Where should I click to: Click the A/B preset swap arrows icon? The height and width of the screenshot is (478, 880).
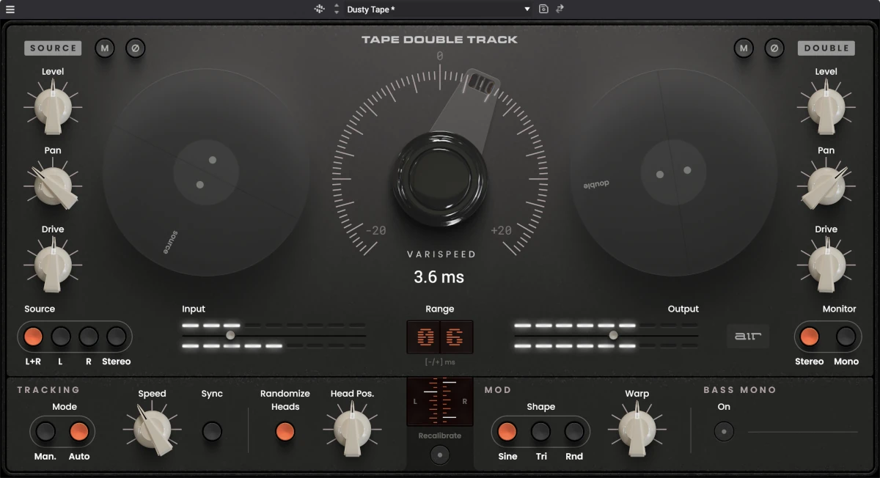coord(559,10)
